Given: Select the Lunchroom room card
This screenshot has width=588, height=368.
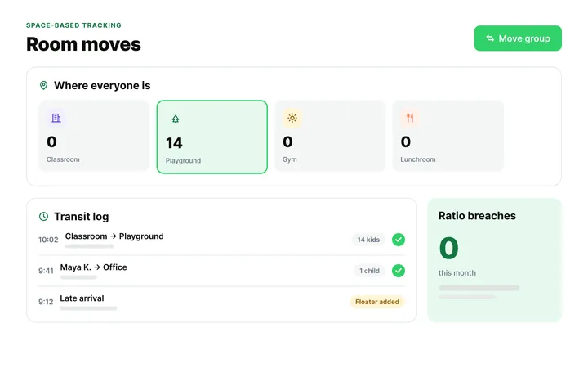Looking at the screenshot, I should point(448,136).
